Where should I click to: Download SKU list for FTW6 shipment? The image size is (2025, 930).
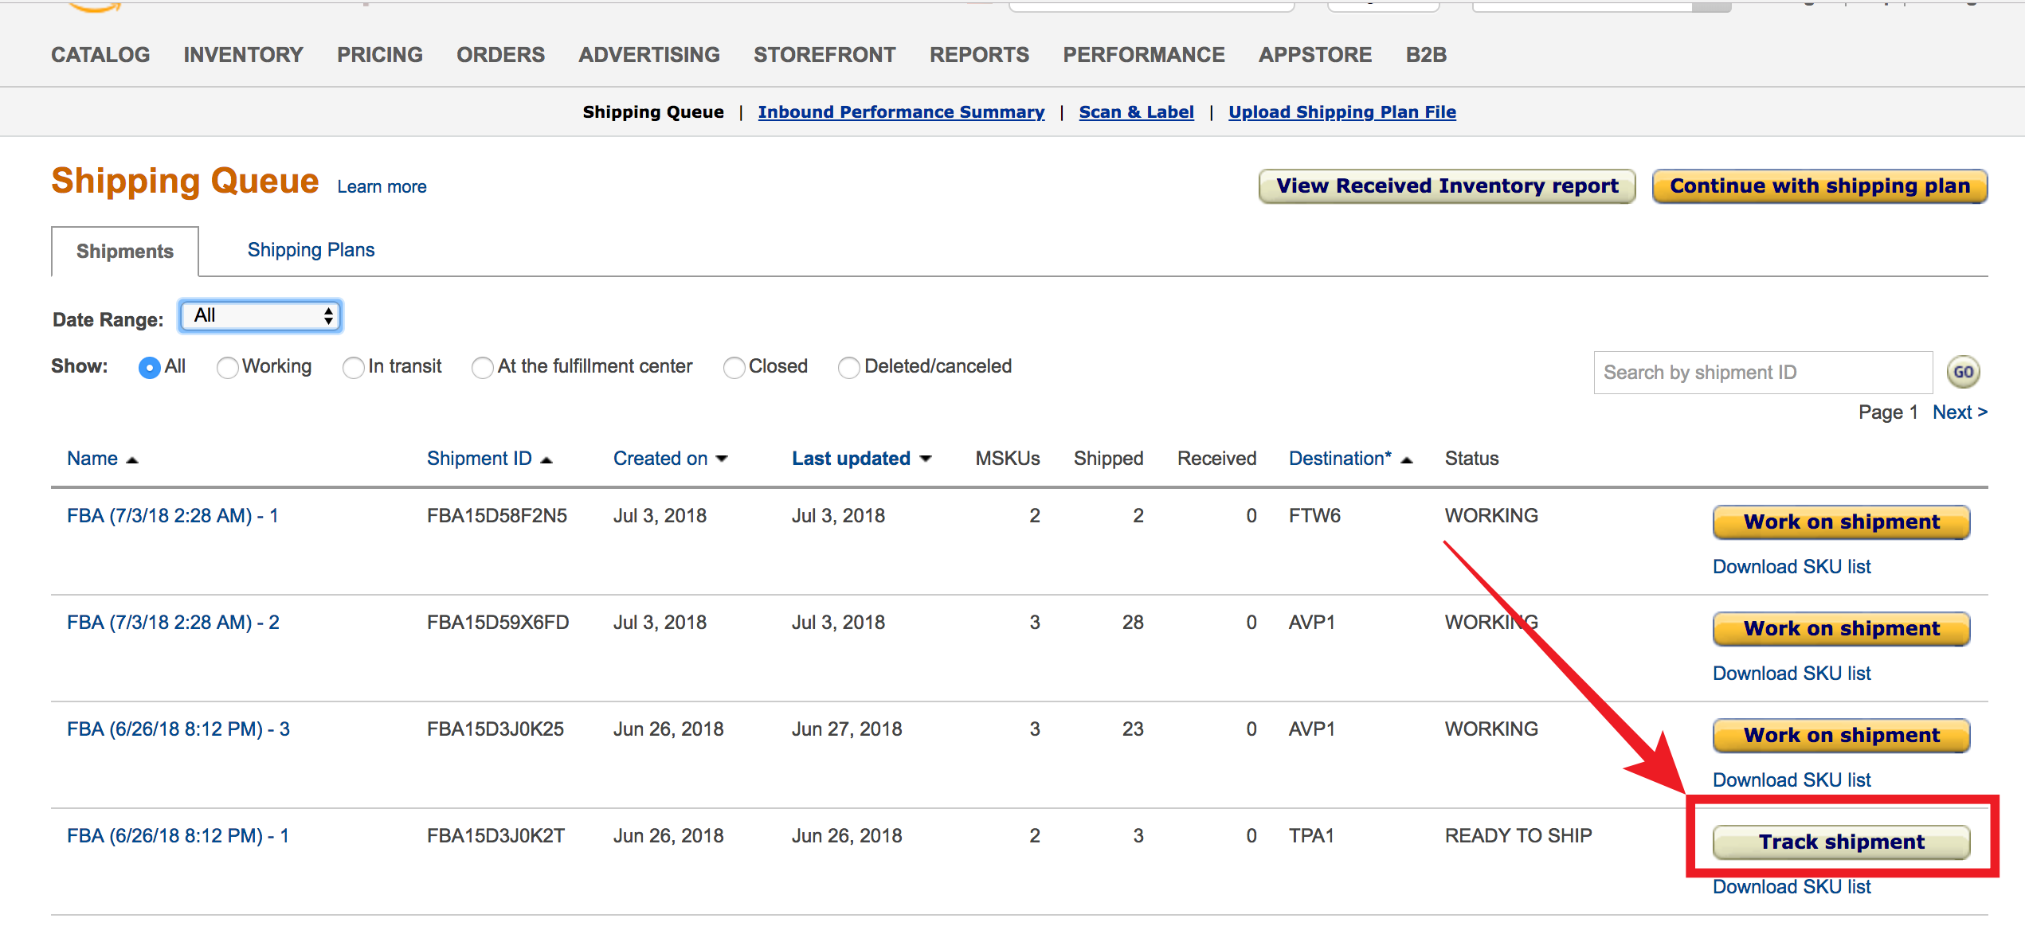point(1792,567)
